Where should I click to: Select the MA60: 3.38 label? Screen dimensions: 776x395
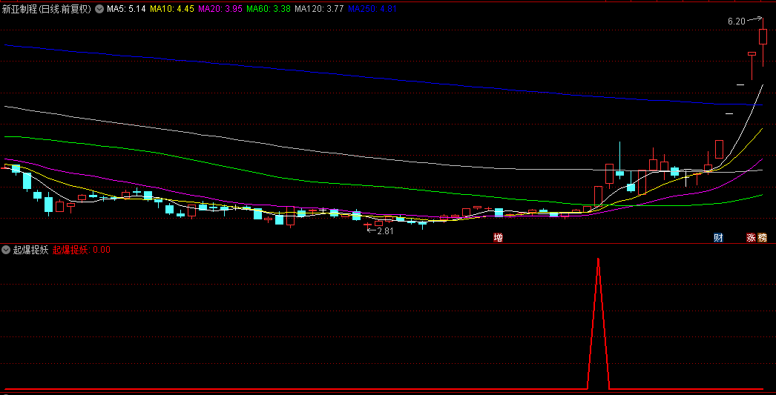pyautogui.click(x=269, y=8)
